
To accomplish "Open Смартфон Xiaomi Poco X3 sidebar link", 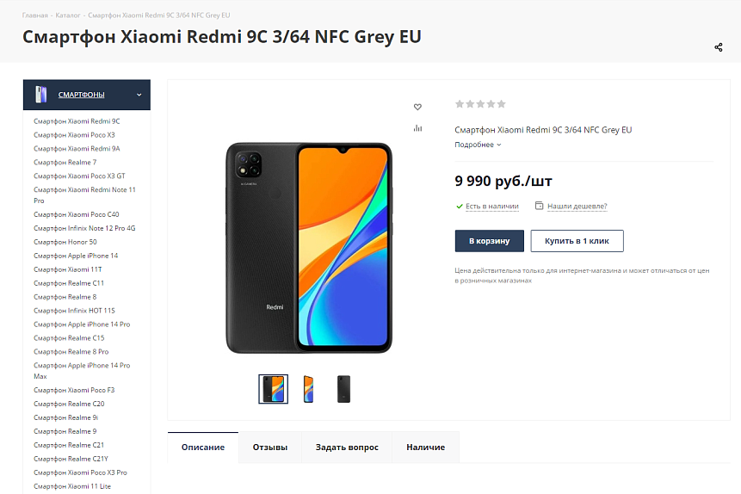I will click(74, 135).
